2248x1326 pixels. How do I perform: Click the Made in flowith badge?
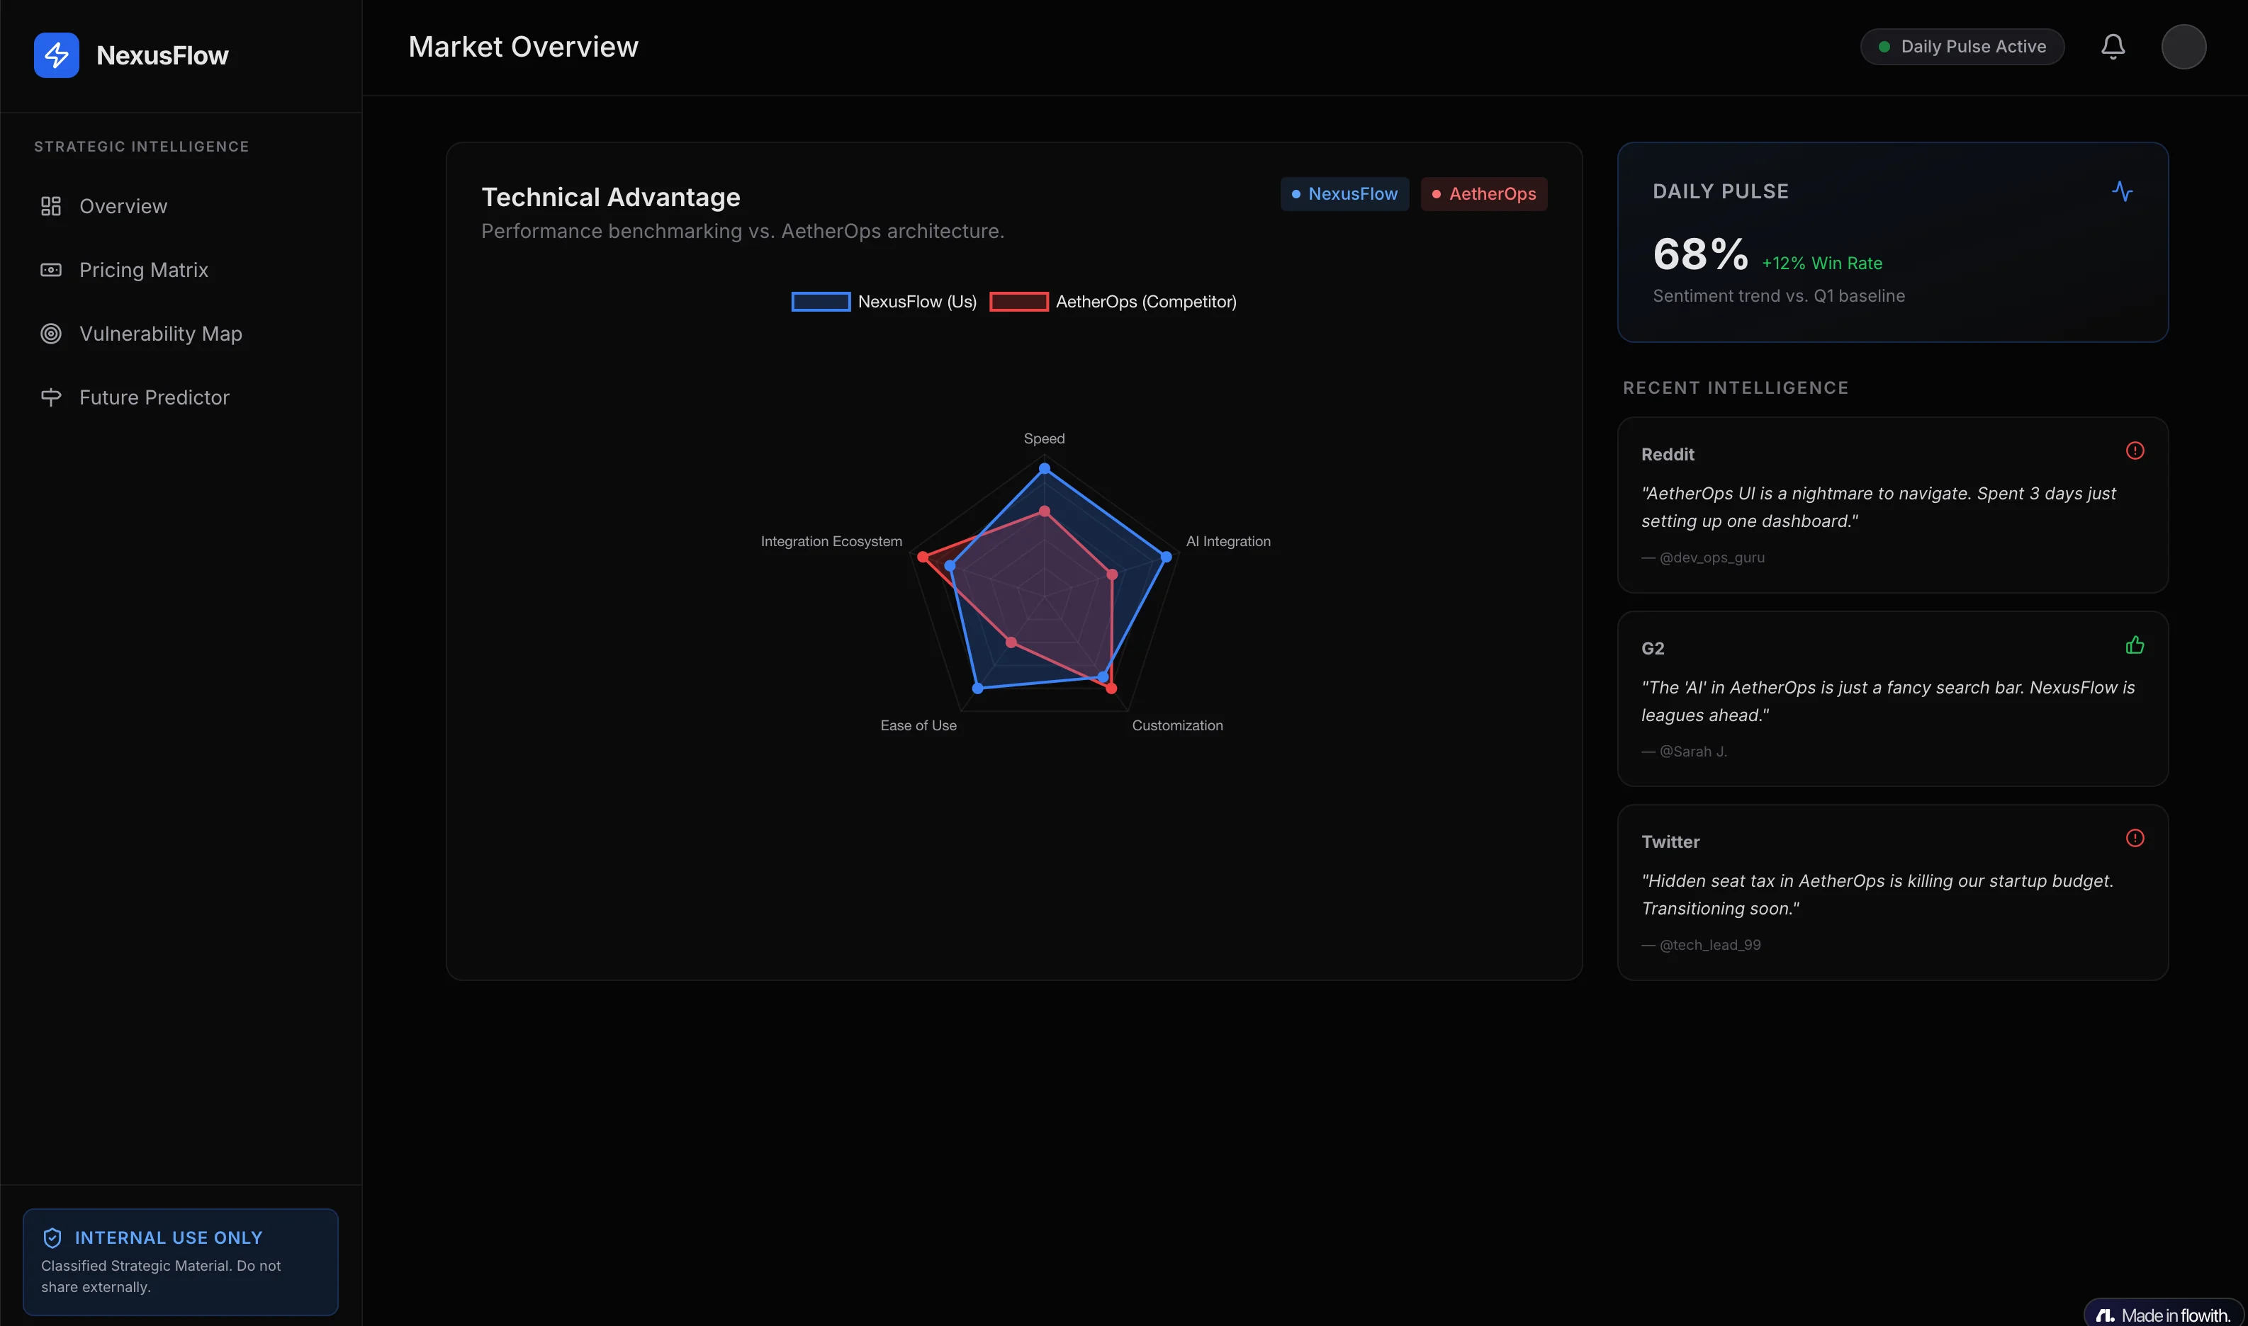[2164, 1315]
